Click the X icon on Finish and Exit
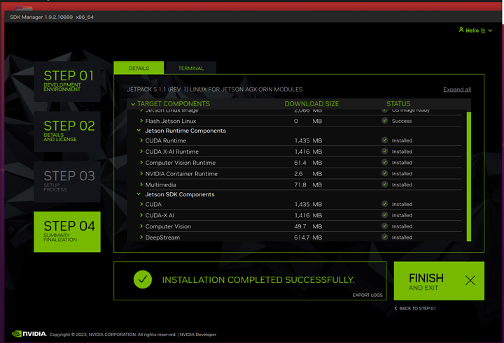This screenshot has height=343, width=504. coord(470,280)
